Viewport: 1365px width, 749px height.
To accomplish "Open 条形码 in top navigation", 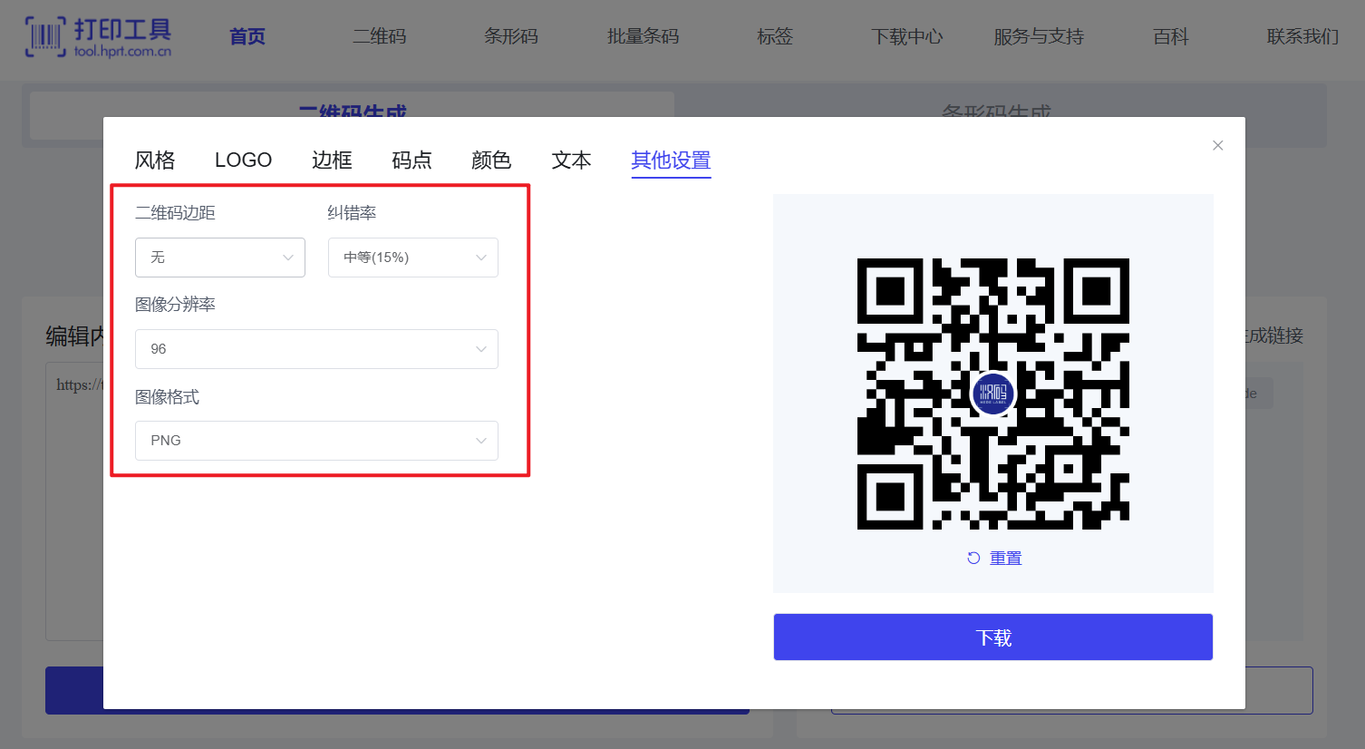I will pyautogui.click(x=511, y=36).
